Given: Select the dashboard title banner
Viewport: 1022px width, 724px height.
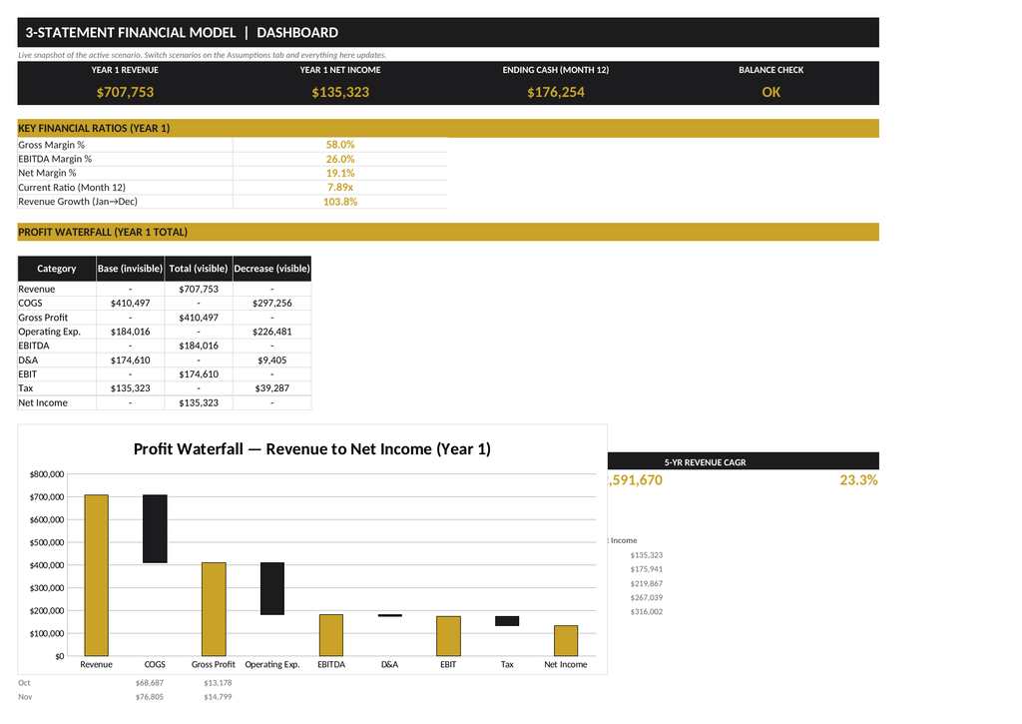Looking at the screenshot, I should click(x=448, y=33).
